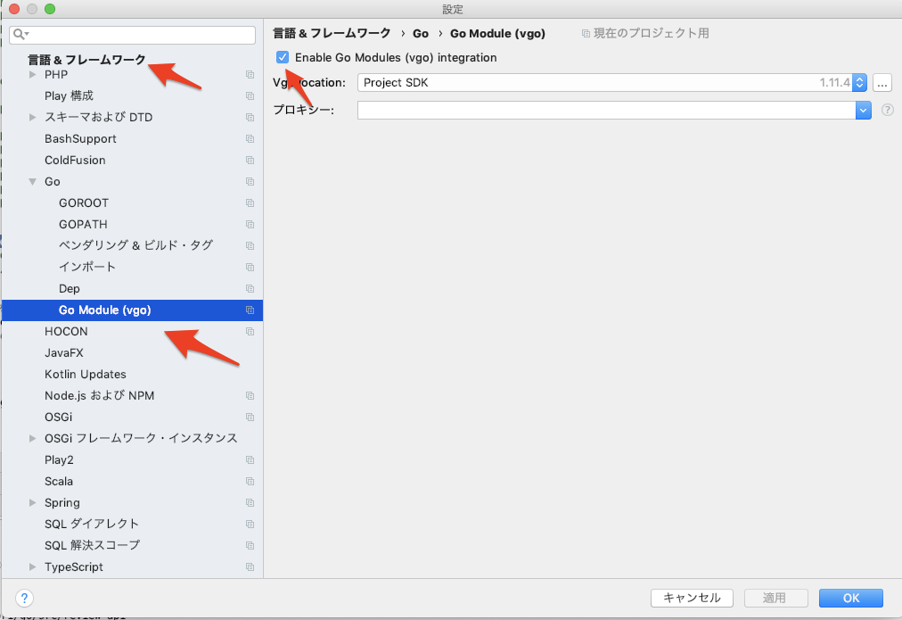Click project-level icon beside HOCON
902x620 pixels.
(250, 331)
